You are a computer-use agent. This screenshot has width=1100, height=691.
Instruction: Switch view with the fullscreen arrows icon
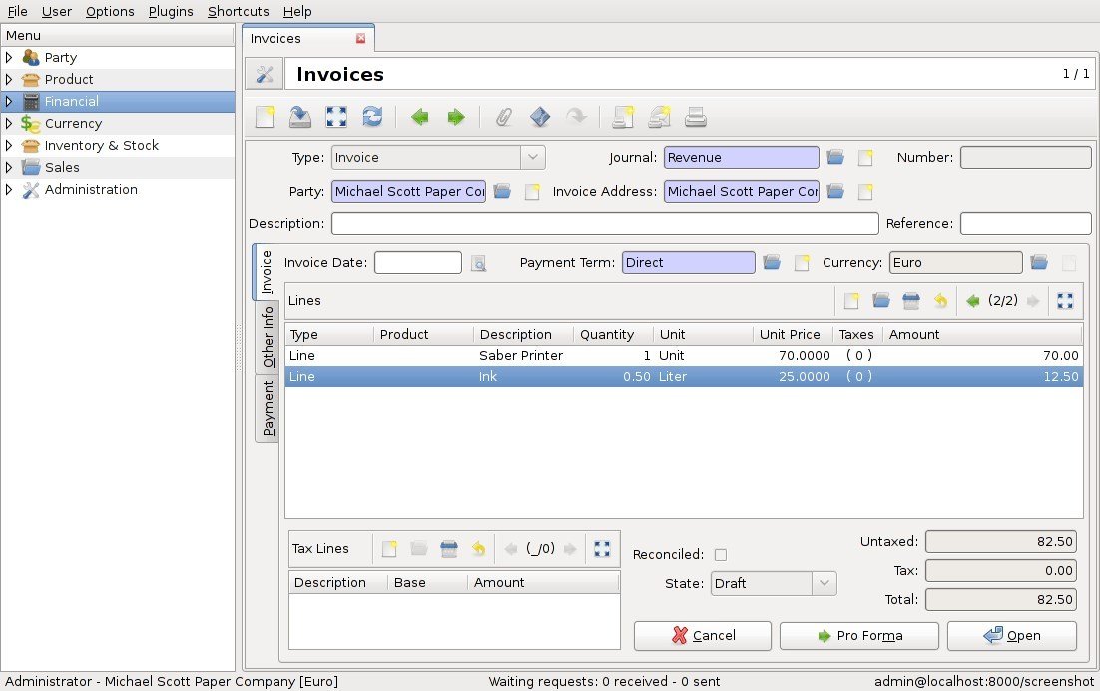click(x=336, y=117)
